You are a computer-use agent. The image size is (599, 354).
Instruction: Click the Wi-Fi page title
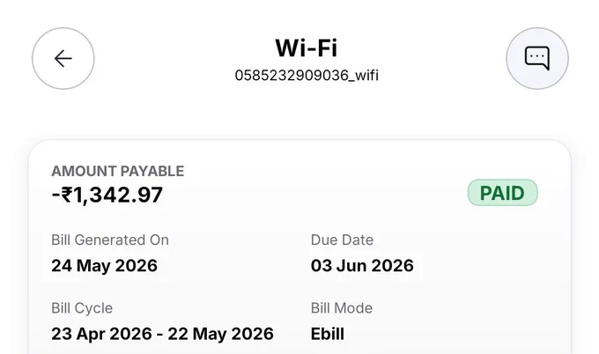307,48
